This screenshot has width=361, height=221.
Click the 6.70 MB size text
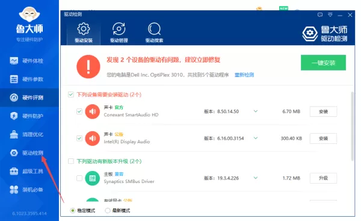coord(291,111)
